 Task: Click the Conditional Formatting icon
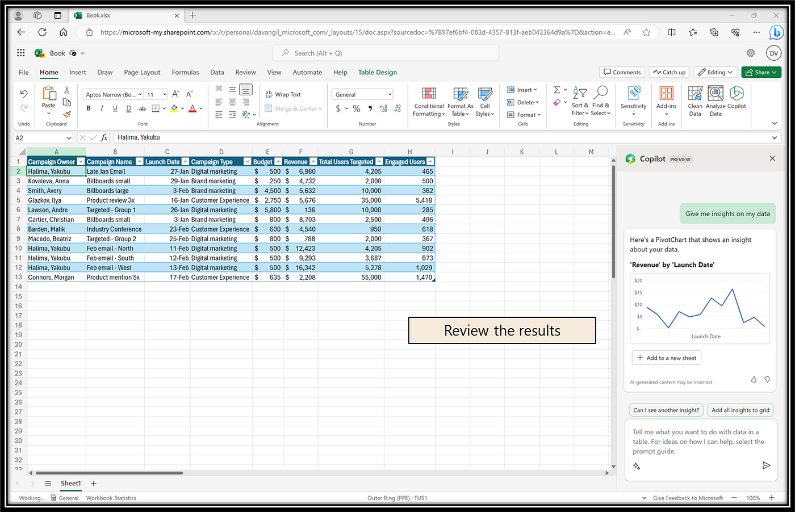tap(429, 94)
